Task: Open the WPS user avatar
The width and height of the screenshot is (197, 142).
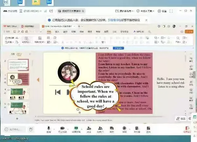Action: (174, 26)
